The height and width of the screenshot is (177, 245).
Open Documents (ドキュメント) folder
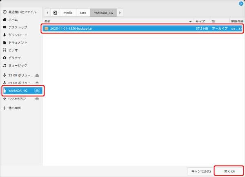(x=18, y=42)
